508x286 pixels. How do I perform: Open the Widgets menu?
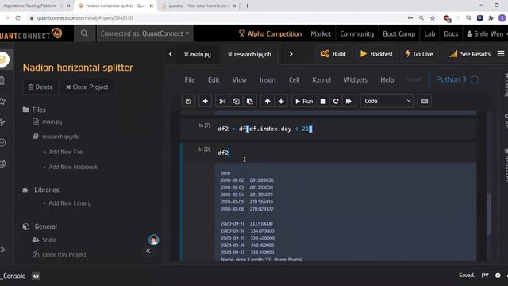click(356, 79)
